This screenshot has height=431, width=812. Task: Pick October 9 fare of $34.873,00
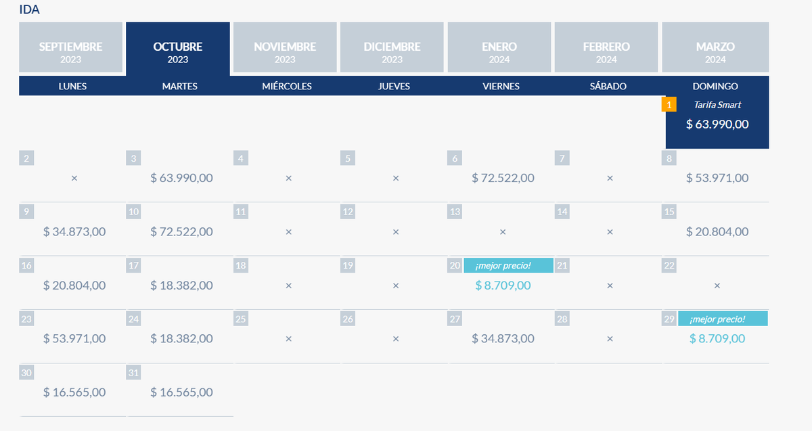click(74, 231)
